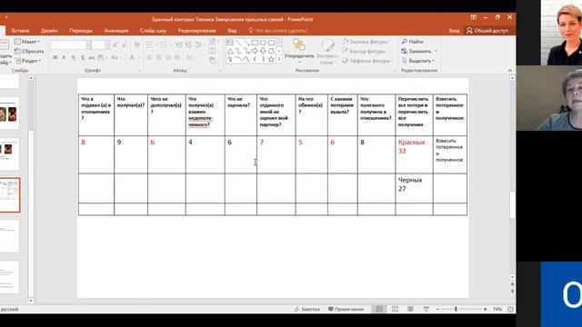This screenshot has height=327, width=582.
Task: Clear all text formatting
Action: [x=137, y=45]
